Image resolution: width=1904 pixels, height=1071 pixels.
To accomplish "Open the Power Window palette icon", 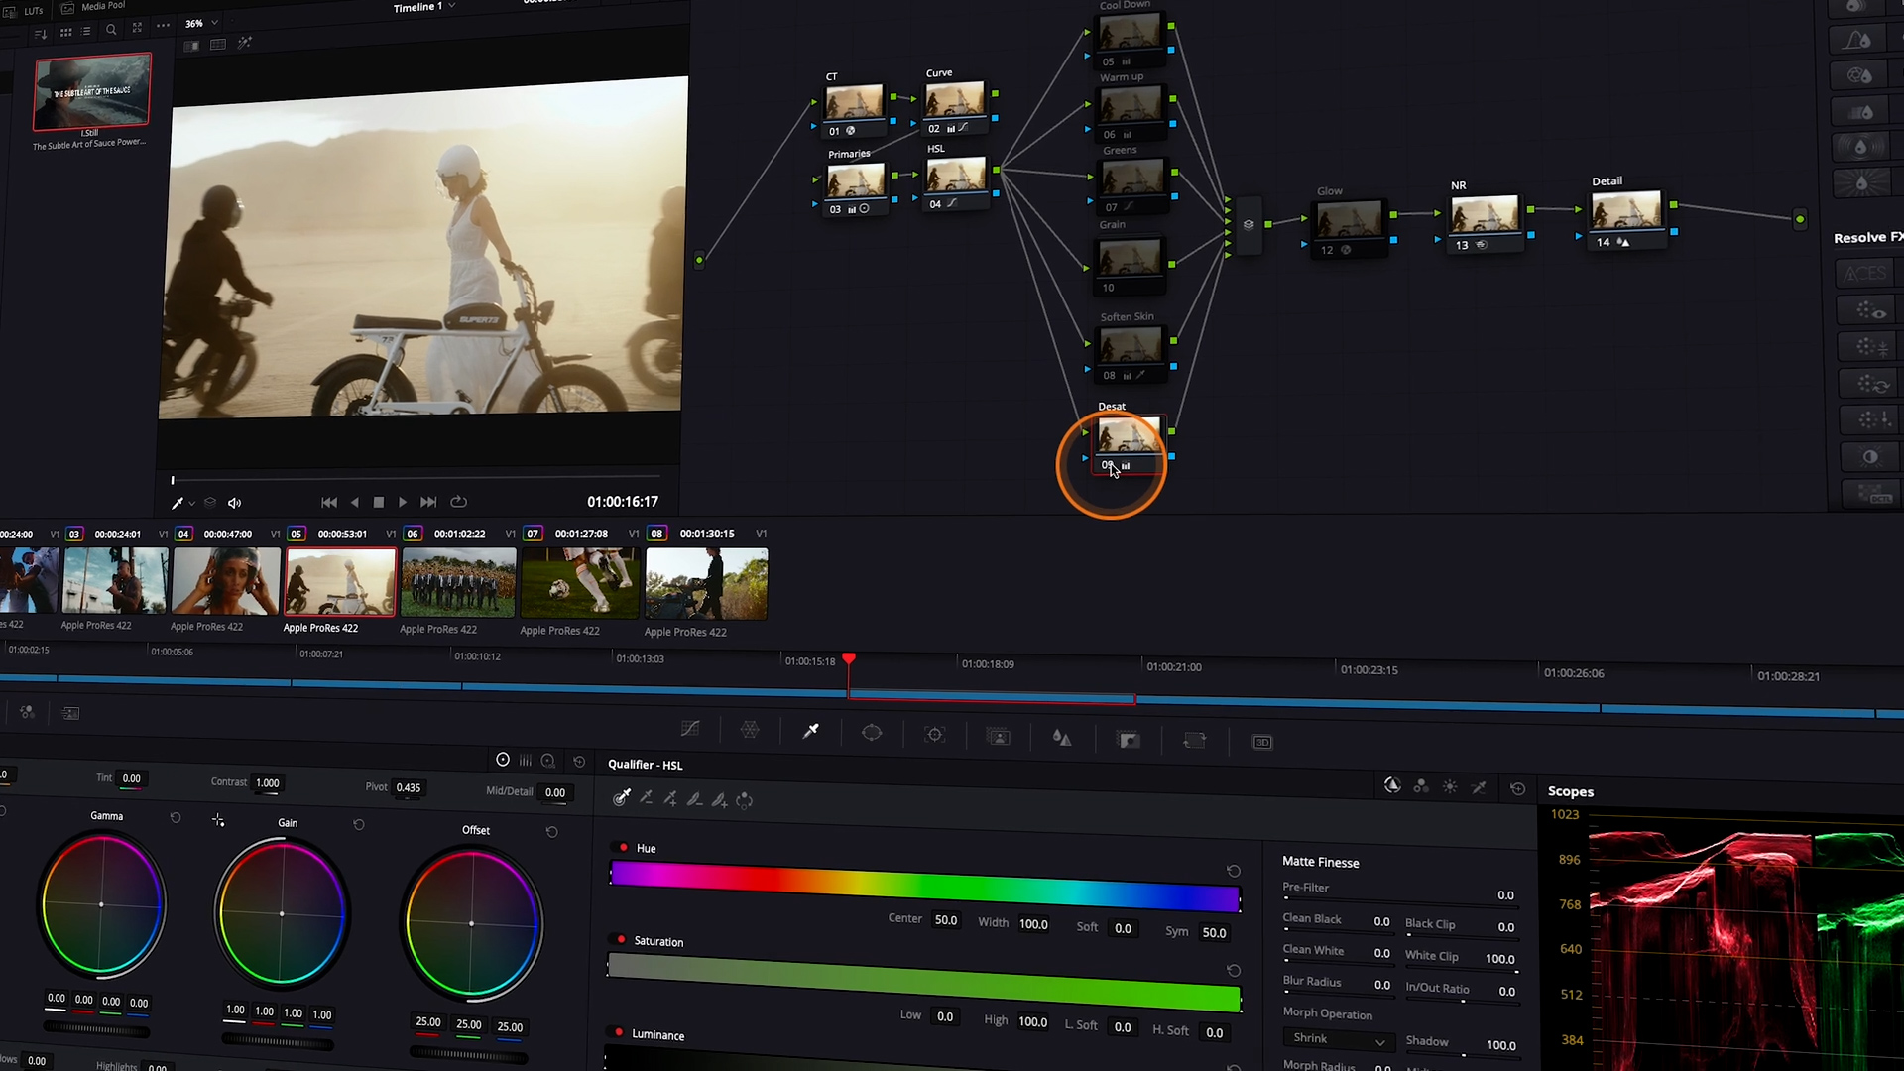I will (x=872, y=733).
